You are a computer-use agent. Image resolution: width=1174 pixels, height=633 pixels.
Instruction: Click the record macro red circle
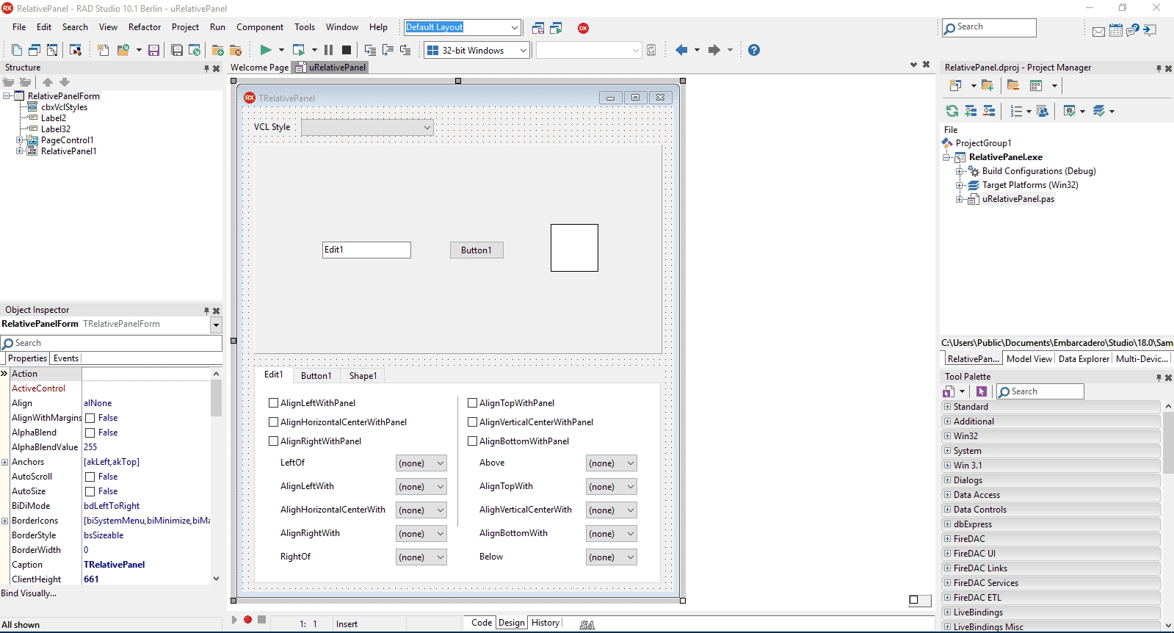(248, 620)
